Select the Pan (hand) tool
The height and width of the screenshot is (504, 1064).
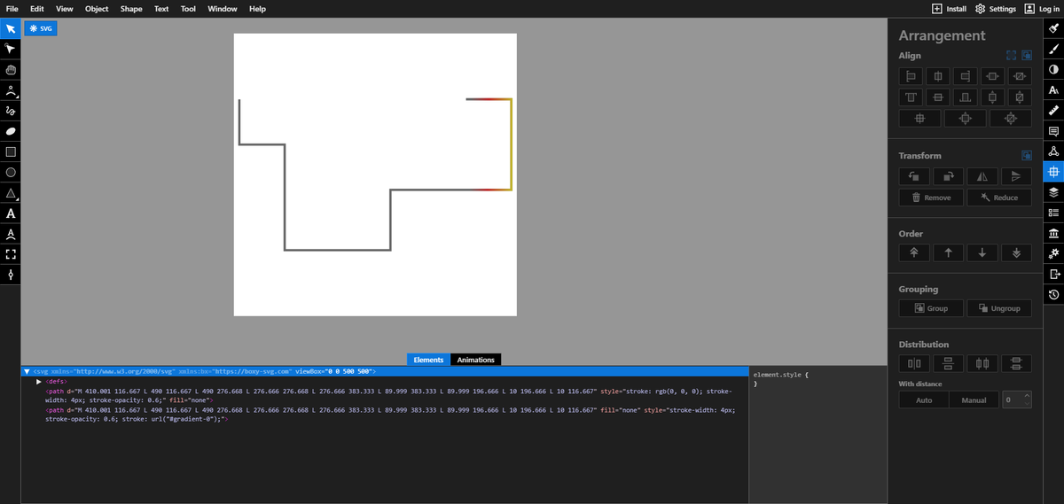coord(11,70)
